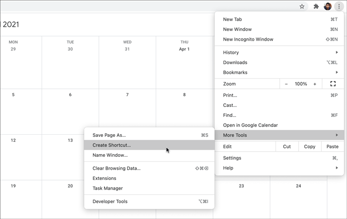Decrease zoom with the minus button

click(286, 84)
